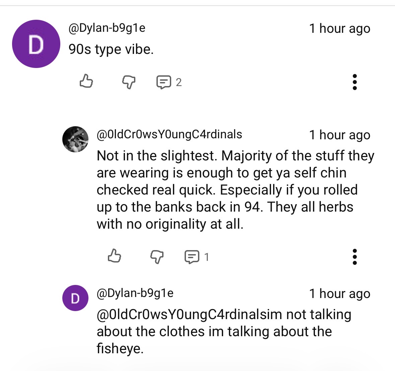Visit @0ldCr0wsY0ungC4rdinals channel from username
395x371 pixels.
[169, 134]
